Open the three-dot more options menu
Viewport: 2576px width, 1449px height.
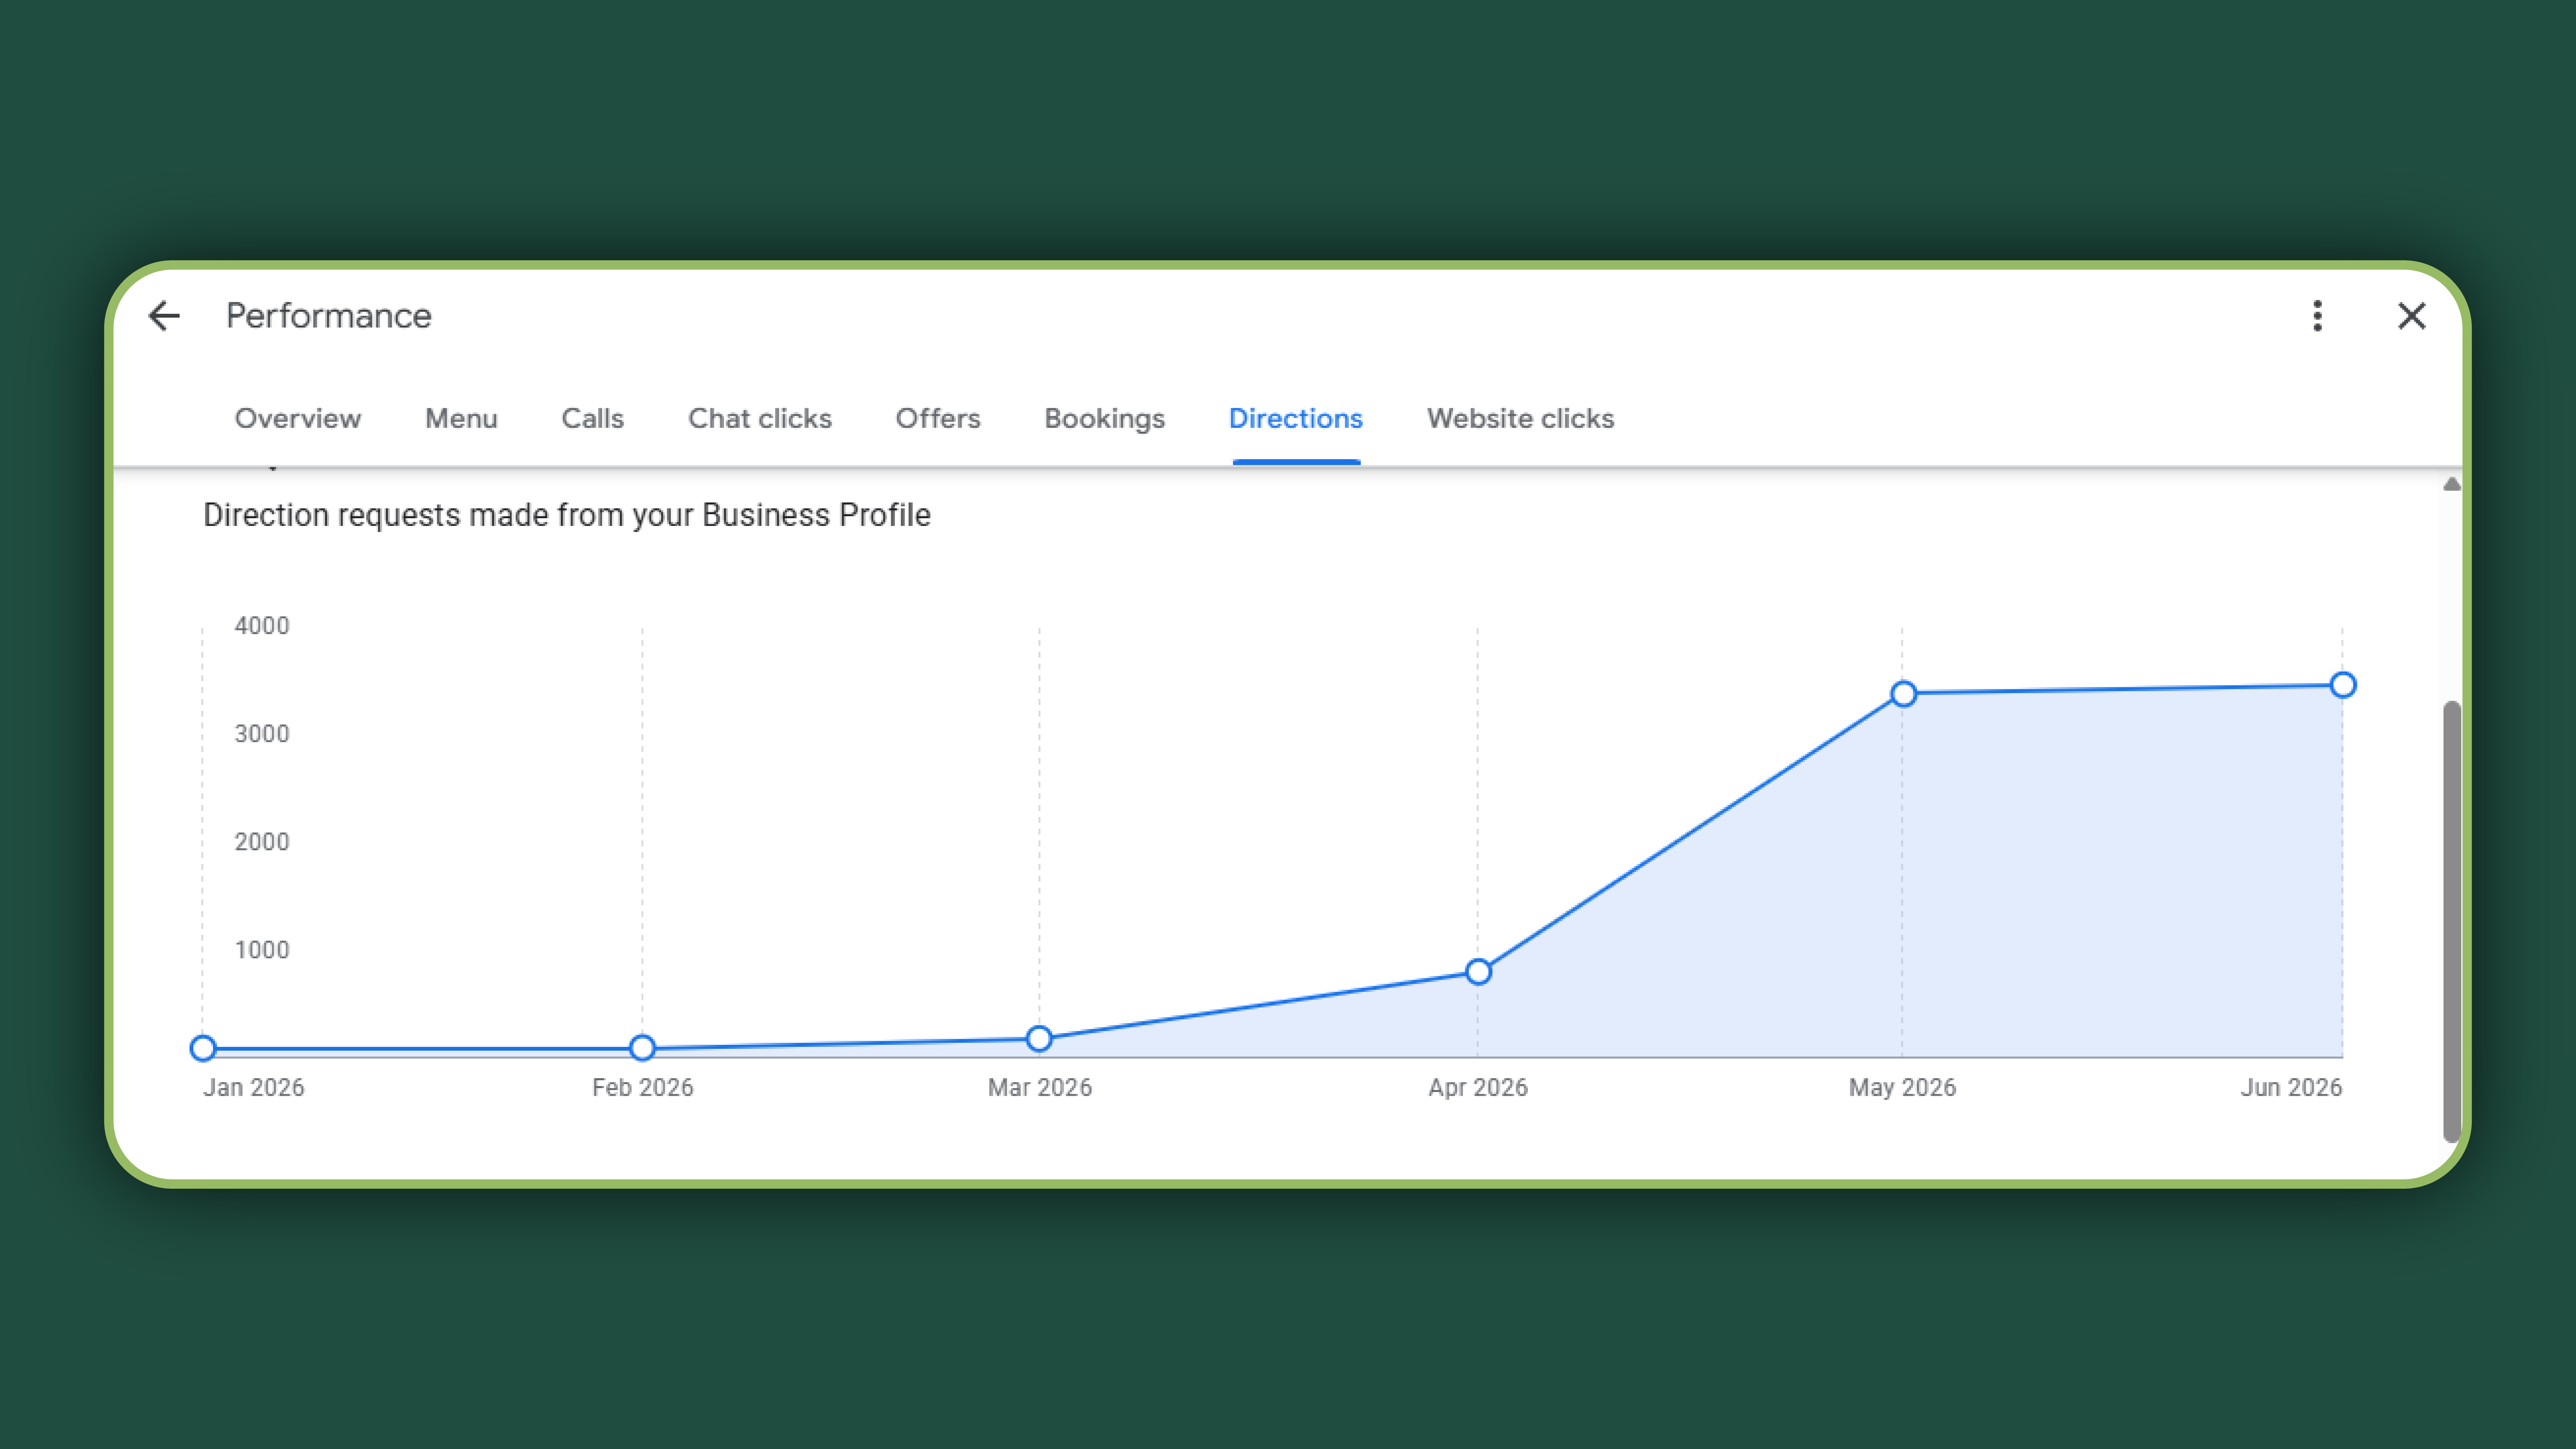point(2317,316)
